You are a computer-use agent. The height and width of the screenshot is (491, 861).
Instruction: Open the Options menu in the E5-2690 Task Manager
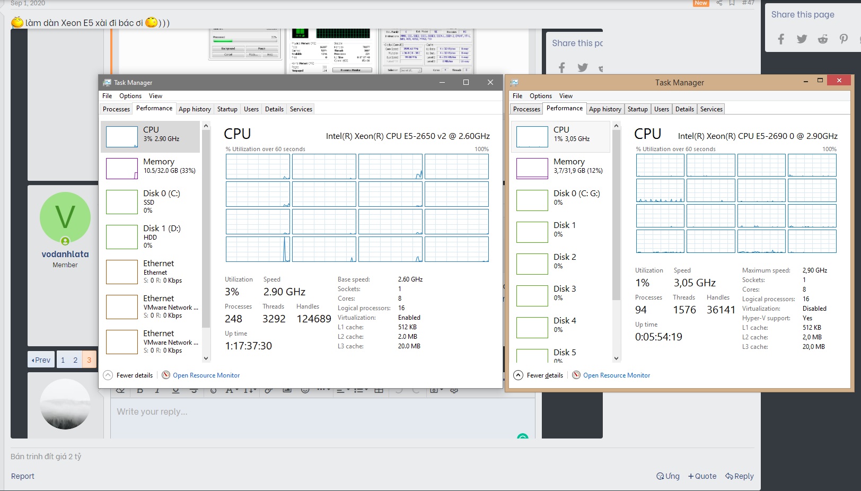(x=541, y=96)
